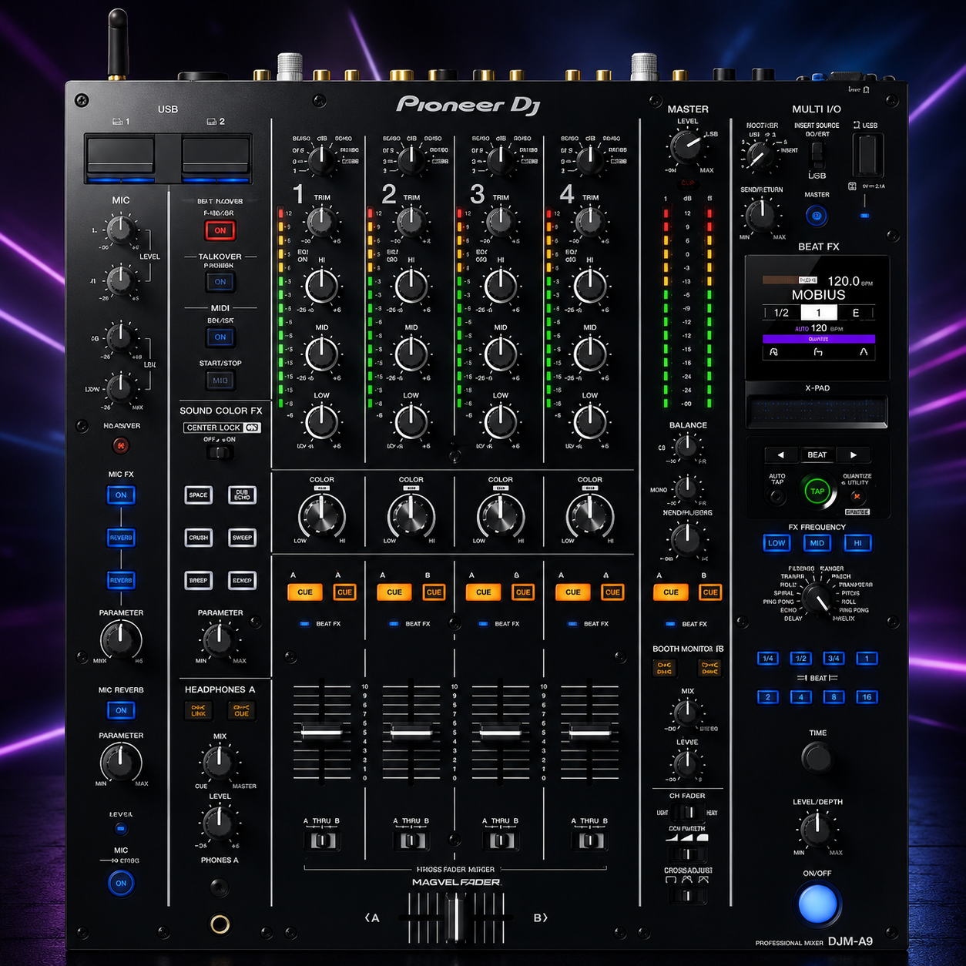Screen dimensions: 966x966
Task: Select the E segment in Beat FX display
Action: tap(855, 313)
